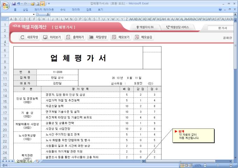Select the 업체평가서 sheet tab
The image size is (238, 168).
[24, 161]
